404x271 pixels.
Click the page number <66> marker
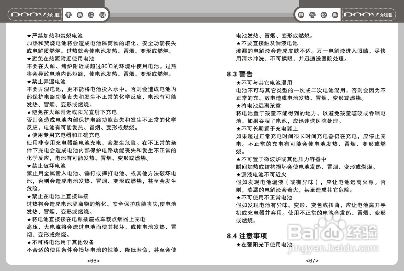pyautogui.click(x=94, y=261)
